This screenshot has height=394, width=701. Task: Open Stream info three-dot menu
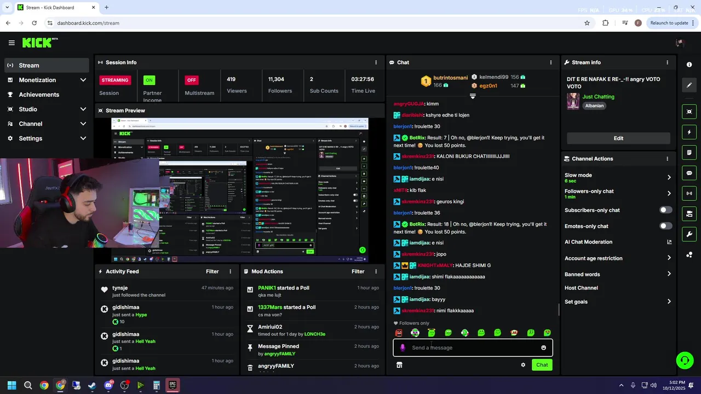pos(667,62)
